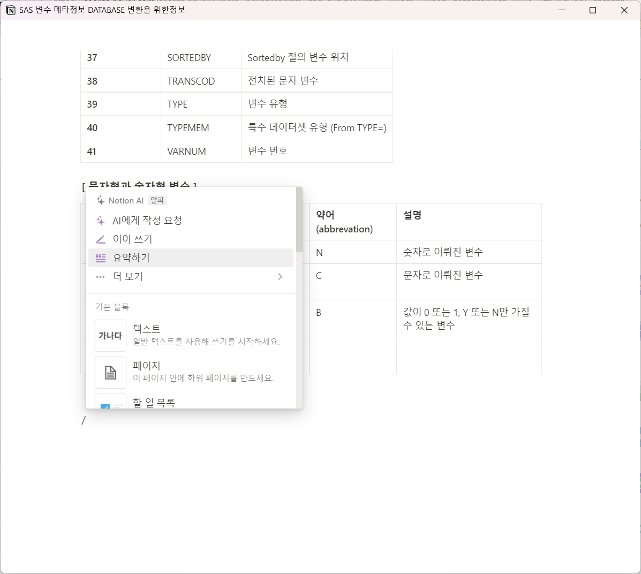The image size is (641, 574).
Task: Insert a 텍스트 basic block
Action: point(191,336)
